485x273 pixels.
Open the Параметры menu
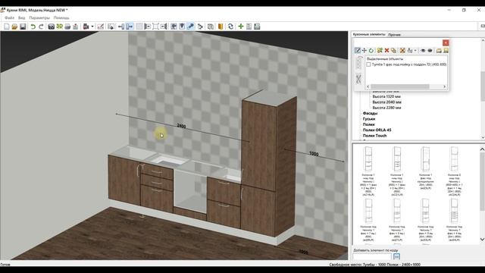click(39, 18)
